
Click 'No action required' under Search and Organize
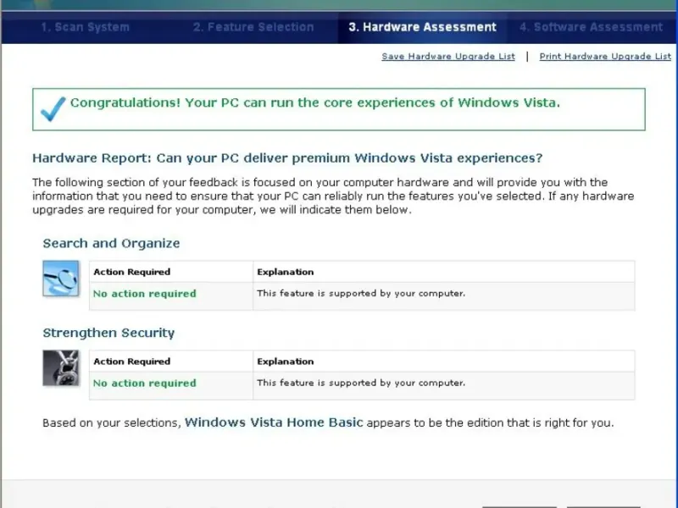click(x=144, y=294)
